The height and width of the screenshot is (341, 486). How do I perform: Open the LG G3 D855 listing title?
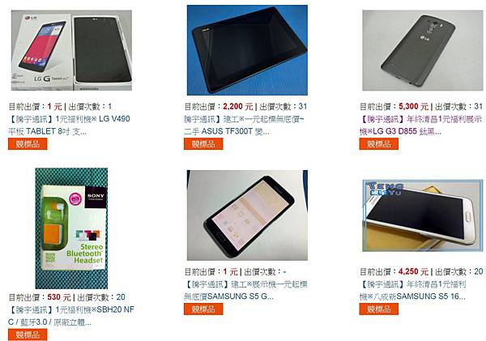(421, 125)
